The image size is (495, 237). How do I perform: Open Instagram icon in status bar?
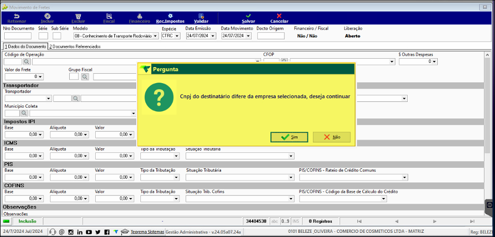coord(71,232)
